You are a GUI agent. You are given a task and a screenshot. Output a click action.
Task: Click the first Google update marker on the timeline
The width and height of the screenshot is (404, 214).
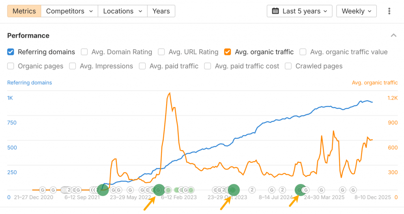(x=43, y=190)
